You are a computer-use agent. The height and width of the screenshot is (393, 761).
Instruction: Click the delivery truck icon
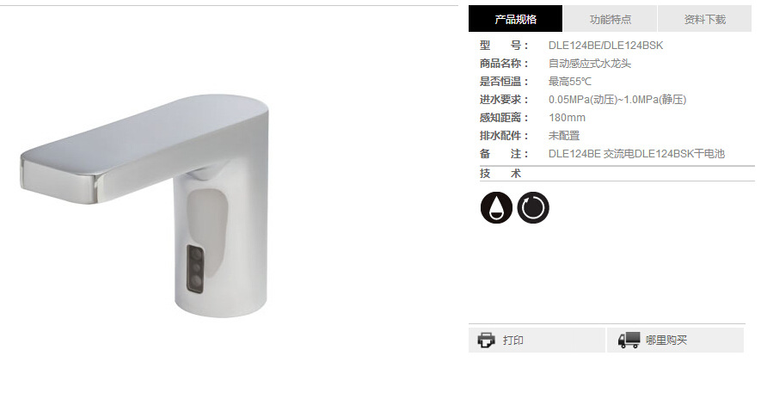coord(629,340)
